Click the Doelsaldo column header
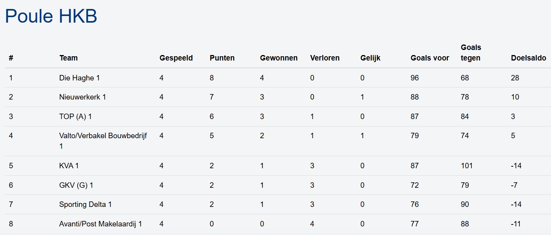The height and width of the screenshot is (235, 551). pos(528,58)
